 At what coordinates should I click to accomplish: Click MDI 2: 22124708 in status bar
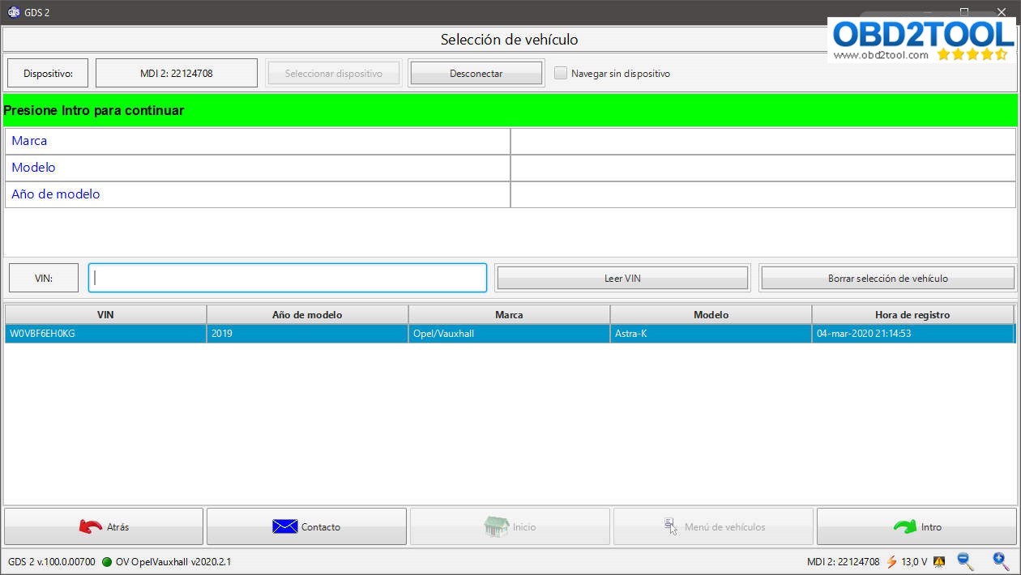(843, 561)
